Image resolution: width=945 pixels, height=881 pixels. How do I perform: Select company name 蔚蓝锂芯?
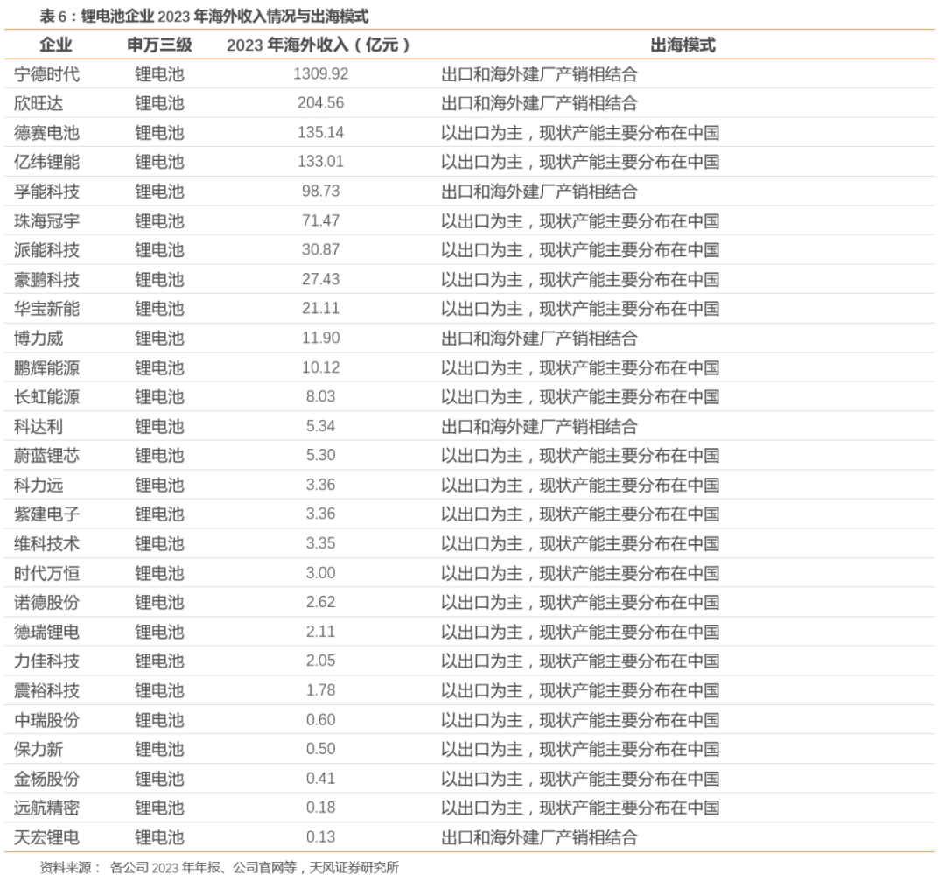(46, 456)
